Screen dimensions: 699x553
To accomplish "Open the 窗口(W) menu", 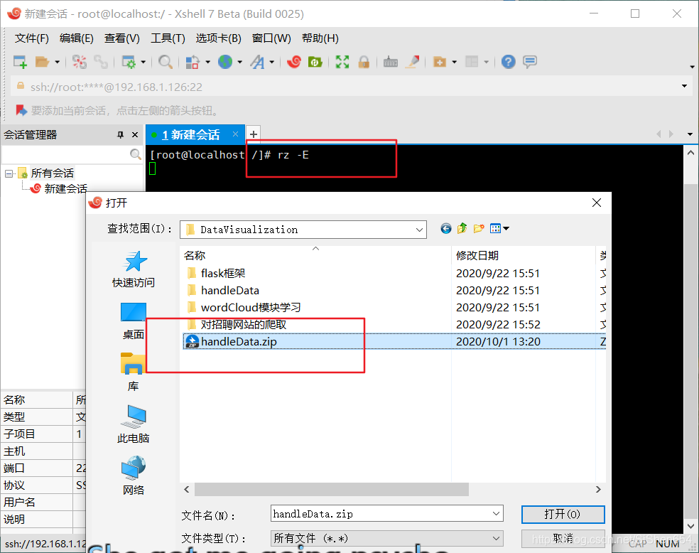I will (271, 38).
